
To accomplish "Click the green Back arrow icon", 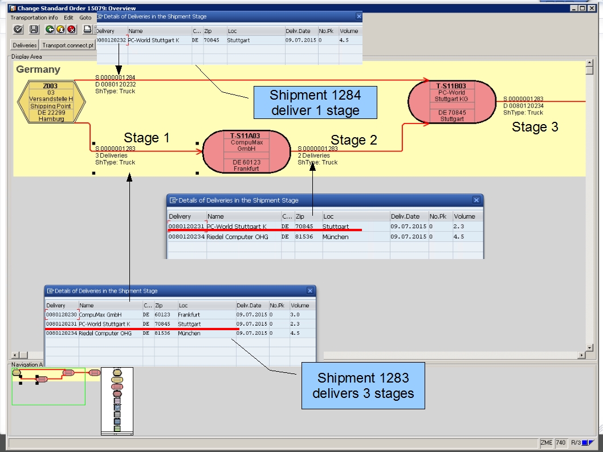I will (50, 29).
